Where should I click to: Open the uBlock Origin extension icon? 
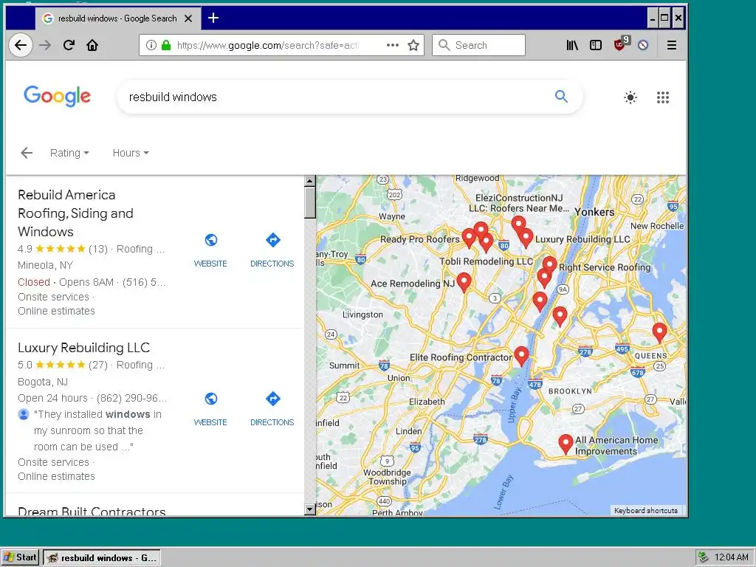(x=621, y=44)
